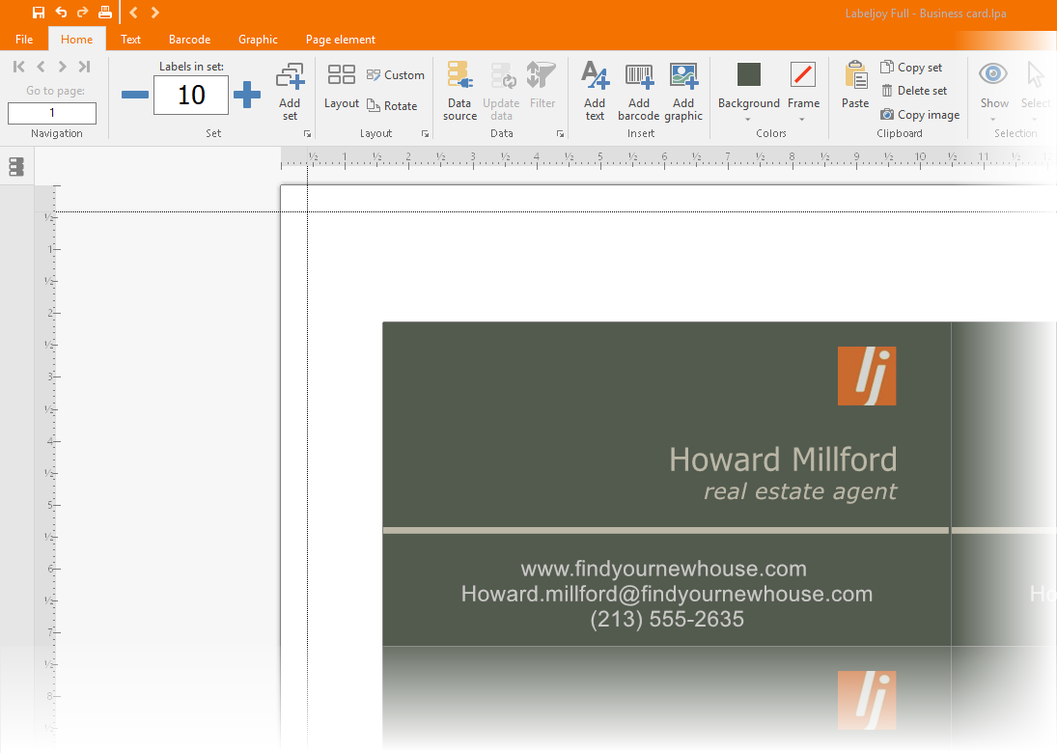The width and height of the screenshot is (1057, 753).
Task: Switch to the Page element tab
Action: pyautogui.click(x=341, y=40)
